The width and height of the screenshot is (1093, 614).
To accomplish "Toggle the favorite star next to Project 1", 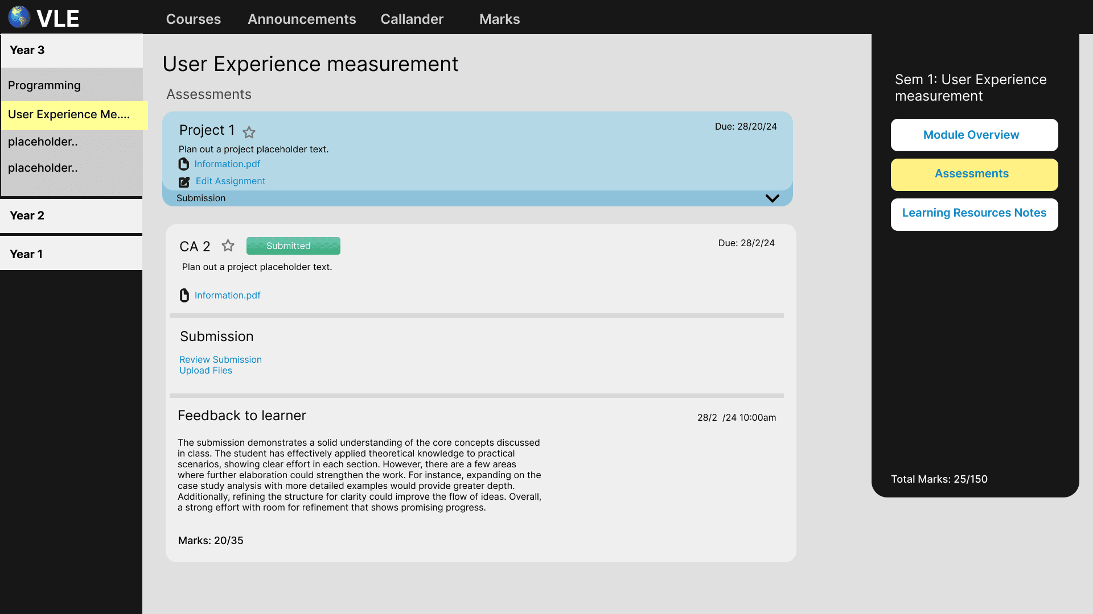I will tap(249, 132).
